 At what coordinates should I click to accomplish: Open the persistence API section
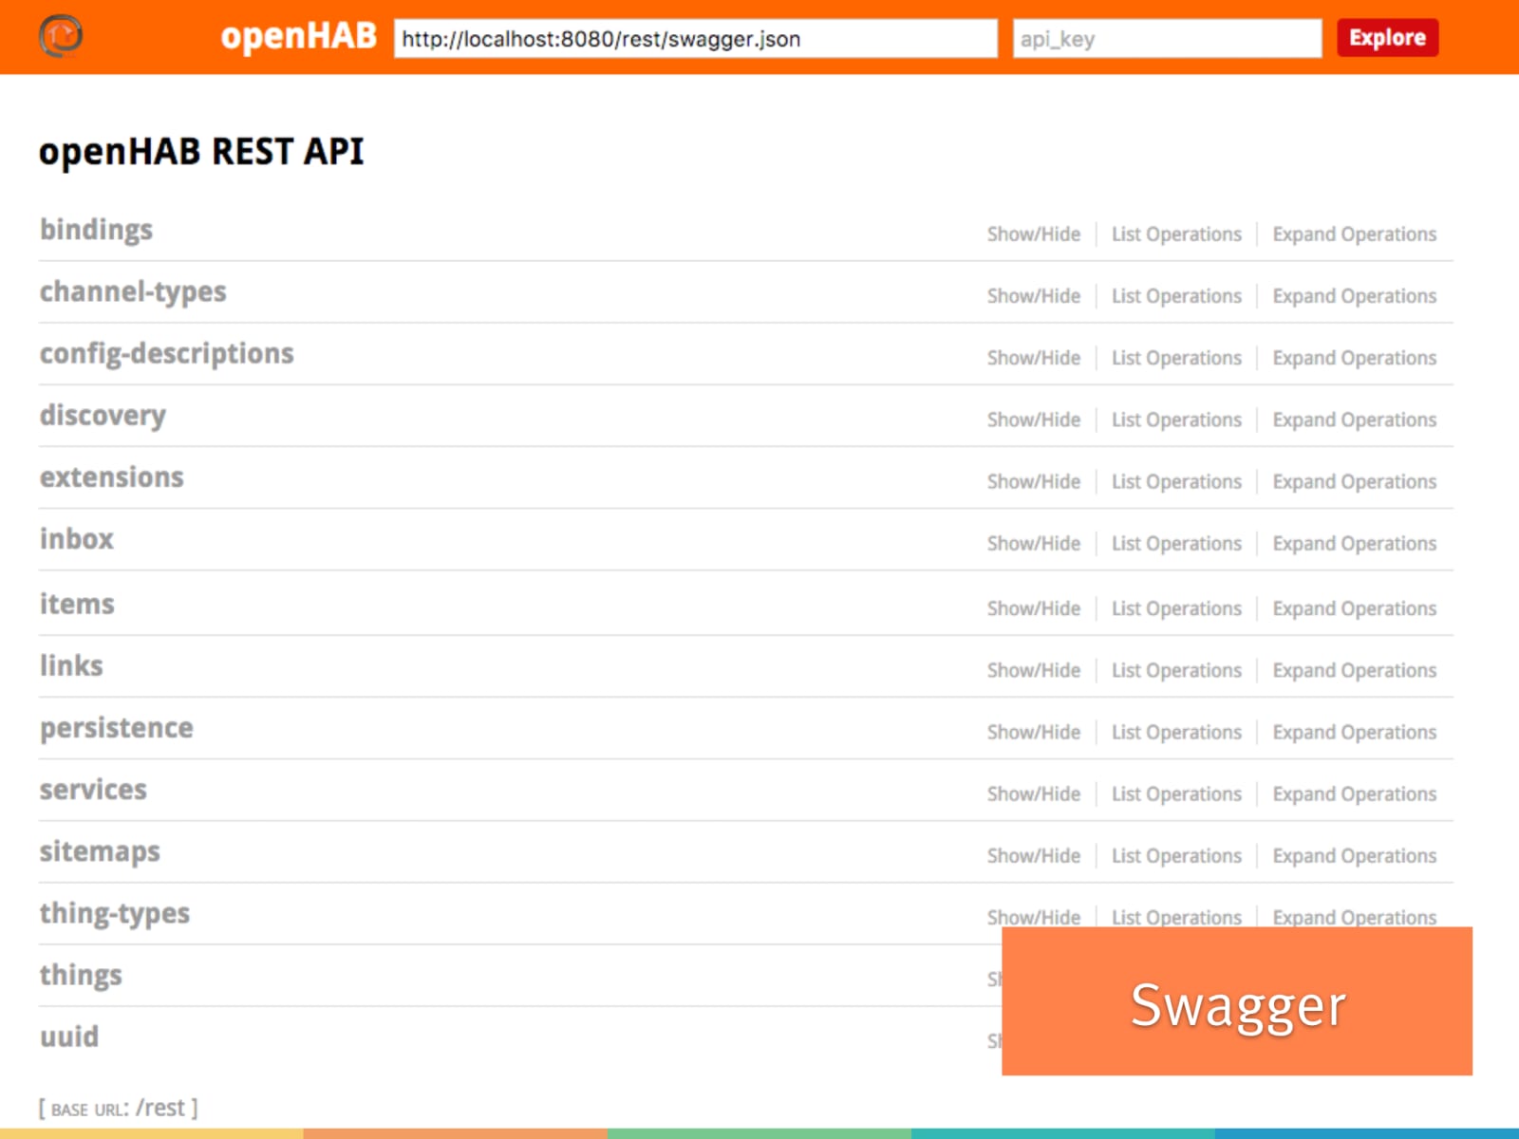117,728
